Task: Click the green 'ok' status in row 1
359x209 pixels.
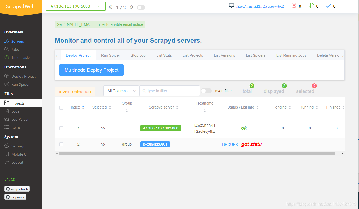Action: 244,128
